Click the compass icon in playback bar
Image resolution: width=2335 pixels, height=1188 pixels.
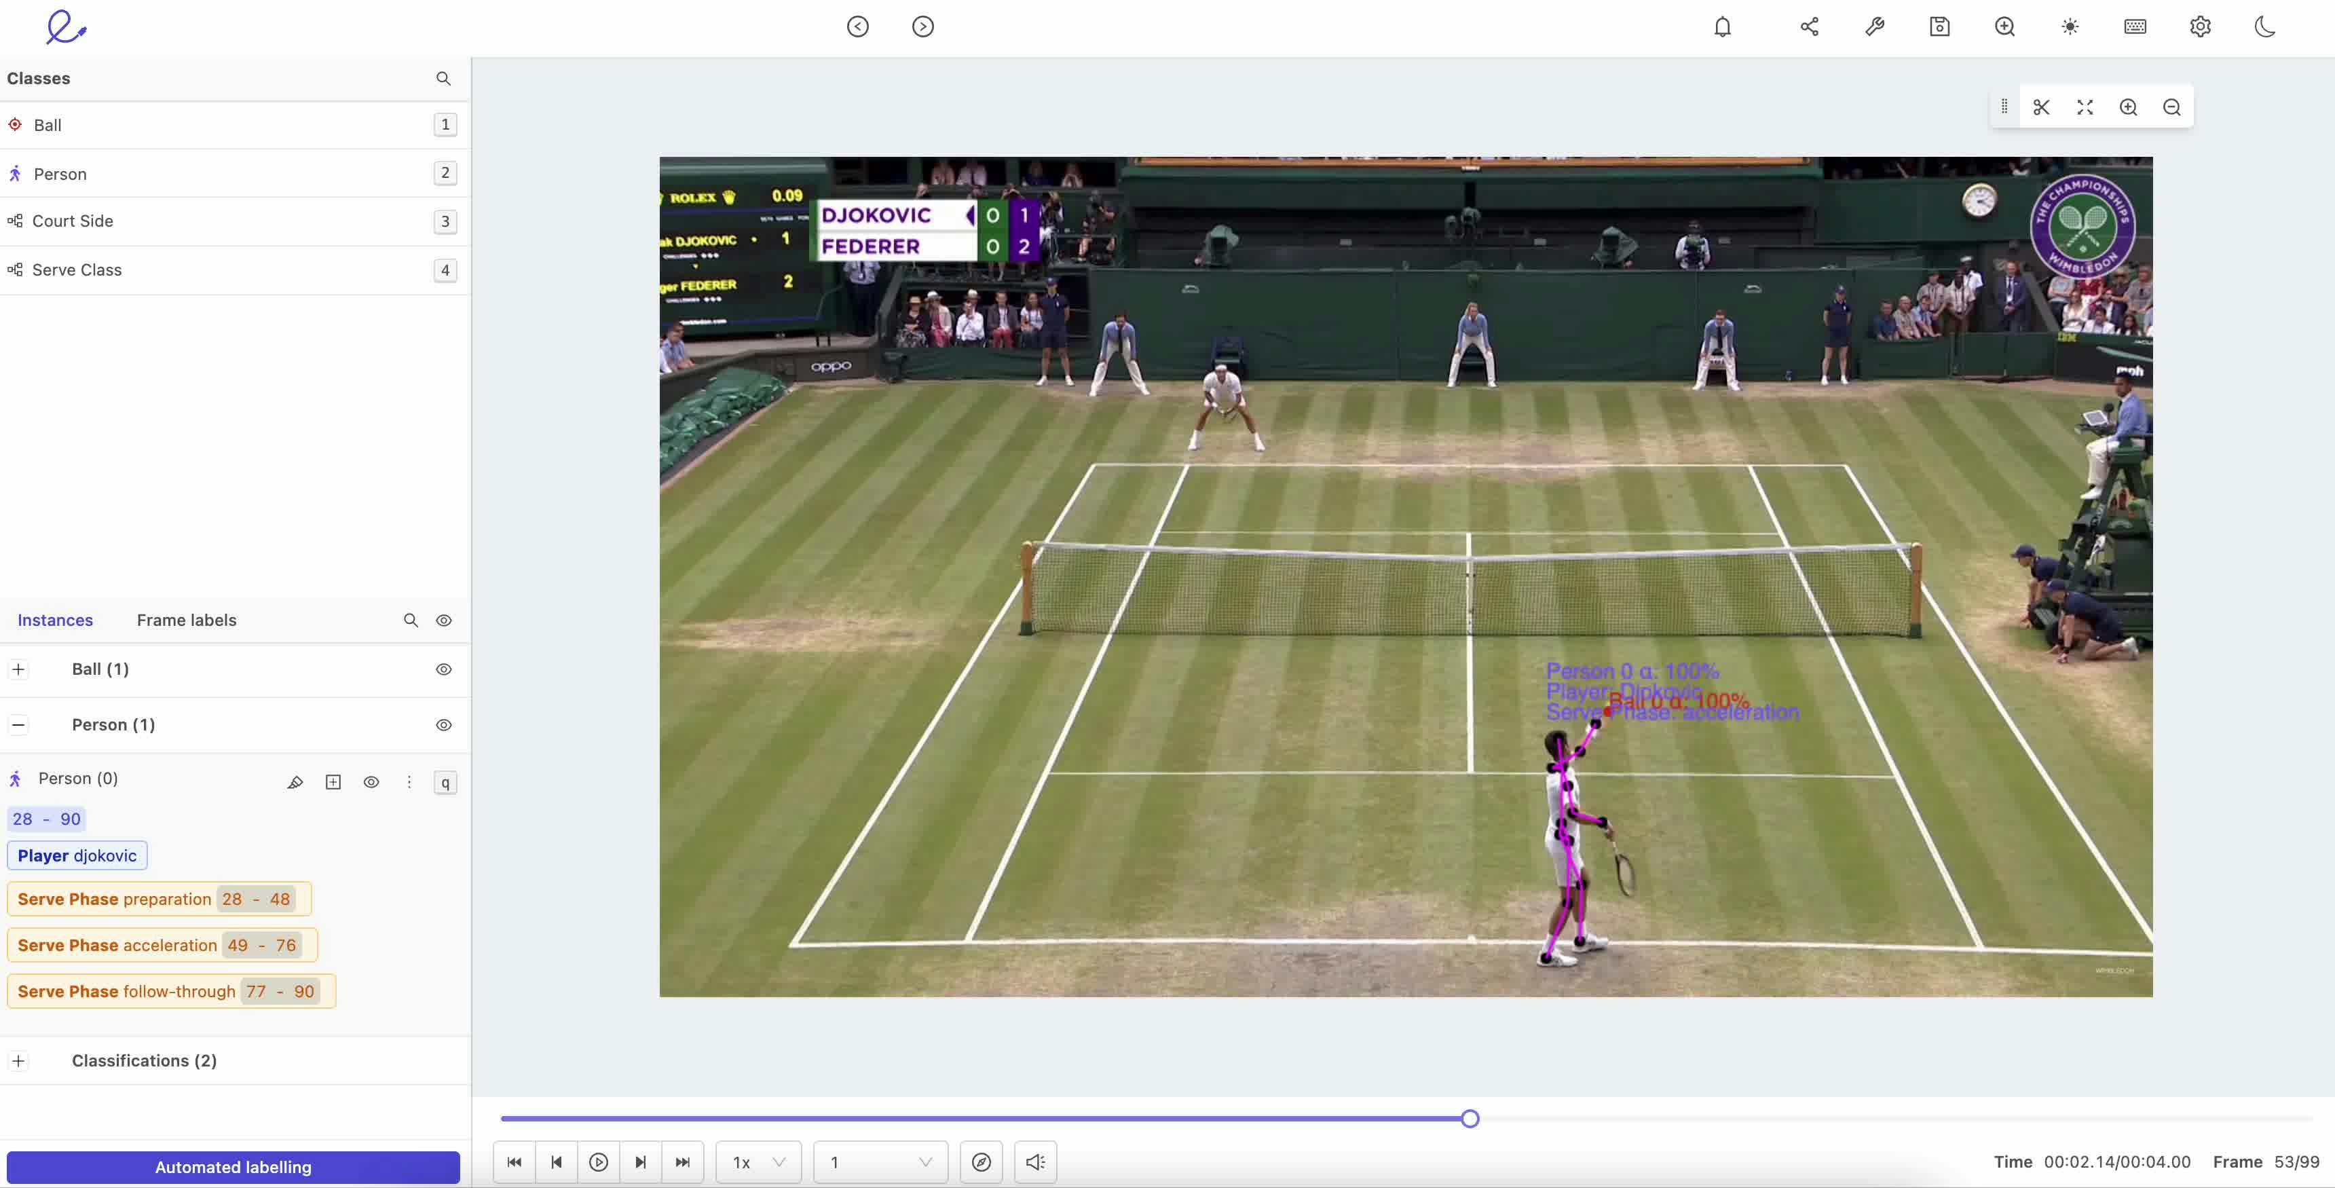(x=981, y=1162)
